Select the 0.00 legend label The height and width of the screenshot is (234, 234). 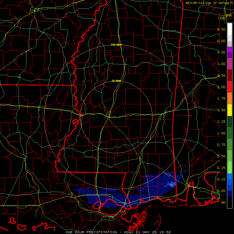tap(221, 191)
